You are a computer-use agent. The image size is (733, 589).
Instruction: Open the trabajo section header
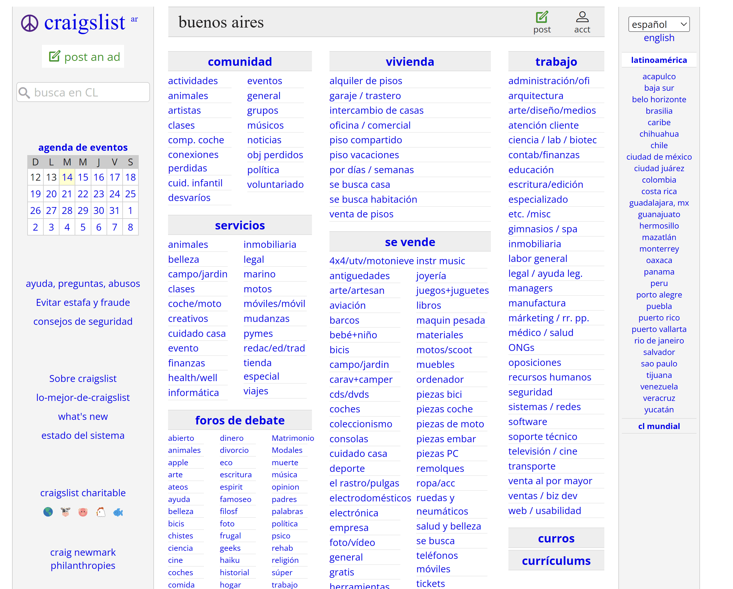click(x=556, y=61)
